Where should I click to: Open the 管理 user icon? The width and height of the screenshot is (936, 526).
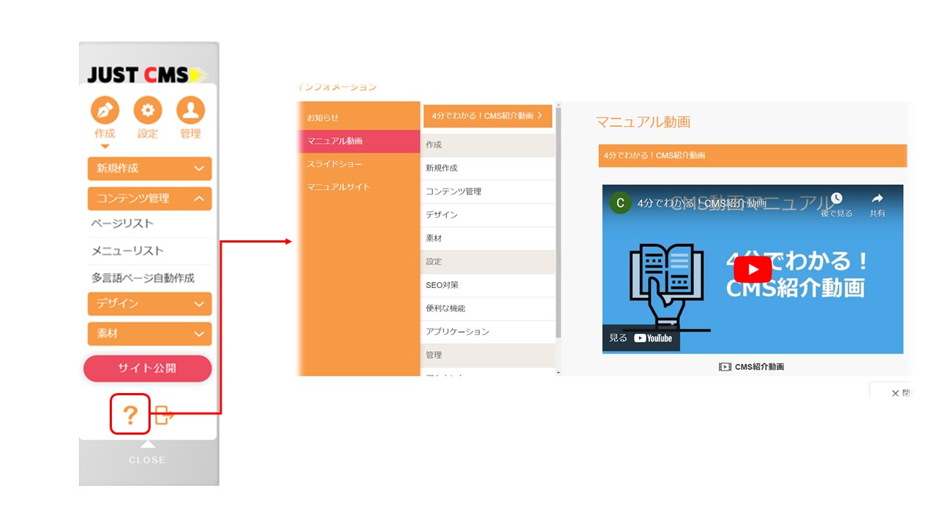[191, 110]
